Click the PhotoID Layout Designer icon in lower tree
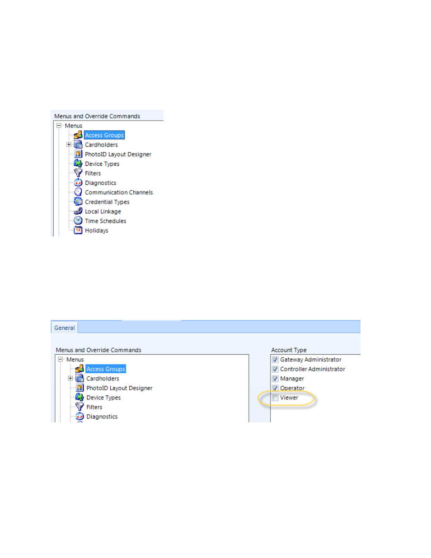 [x=80, y=388]
